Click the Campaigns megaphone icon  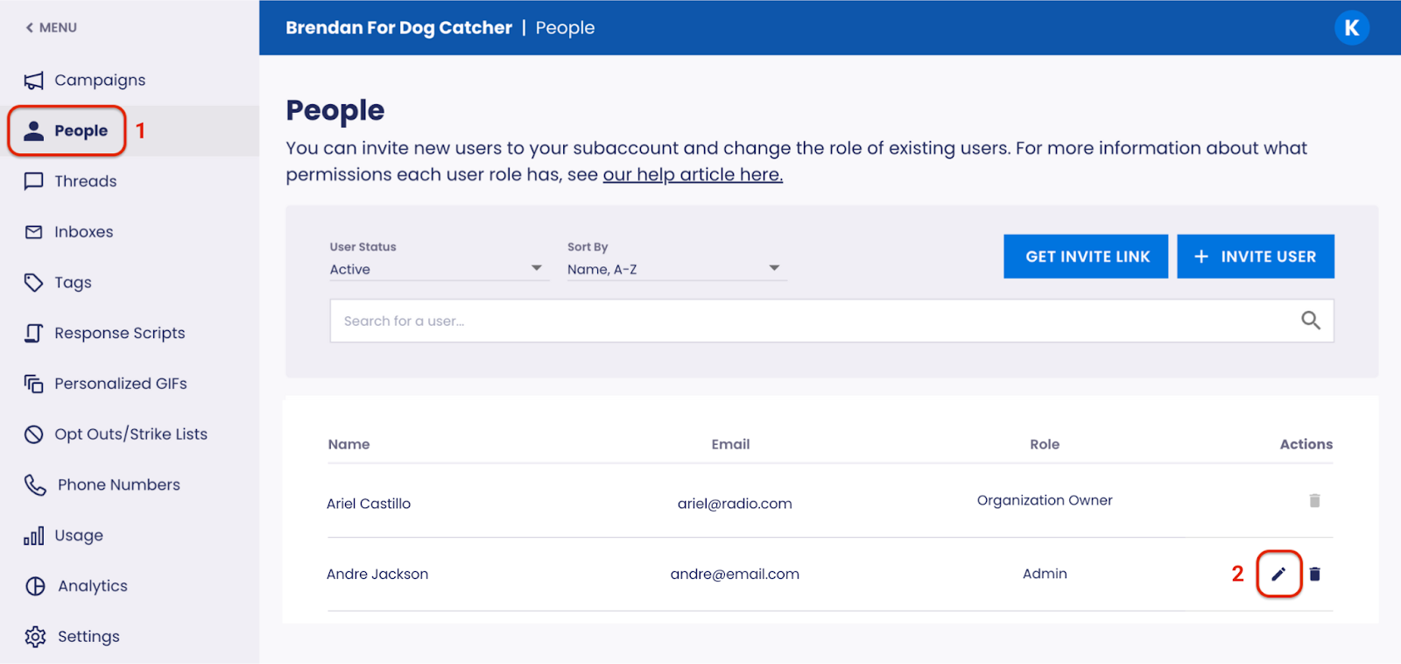coord(33,81)
